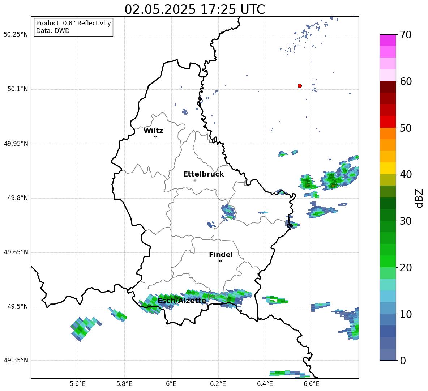Click the 49.65°N latitude label
This screenshot has height=391, width=428.
coord(16,252)
